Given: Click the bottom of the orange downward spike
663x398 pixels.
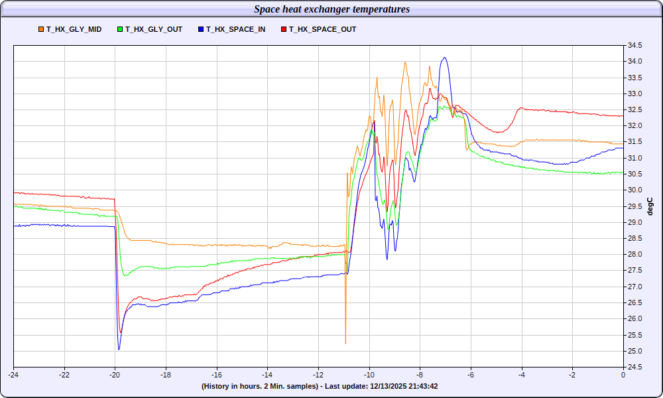Looking at the screenshot, I should click(345, 343).
